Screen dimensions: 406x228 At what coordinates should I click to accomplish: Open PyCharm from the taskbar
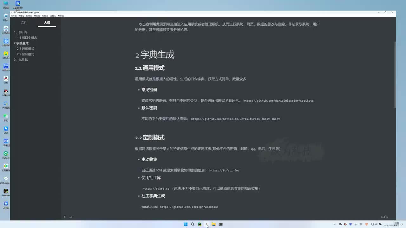pos(200,224)
